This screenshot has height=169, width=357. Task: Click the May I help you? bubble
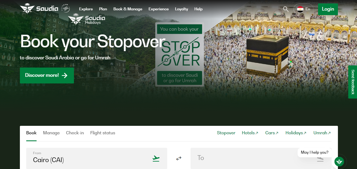(x=315, y=152)
